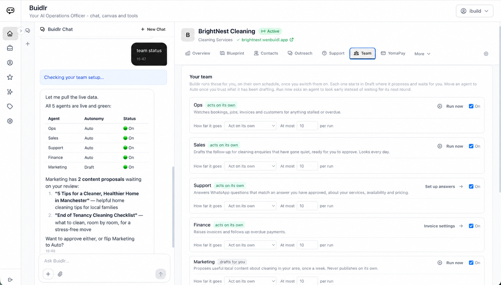Open the ibuild account dropdown
Viewport: 501px width, 285px height.
(x=474, y=11)
